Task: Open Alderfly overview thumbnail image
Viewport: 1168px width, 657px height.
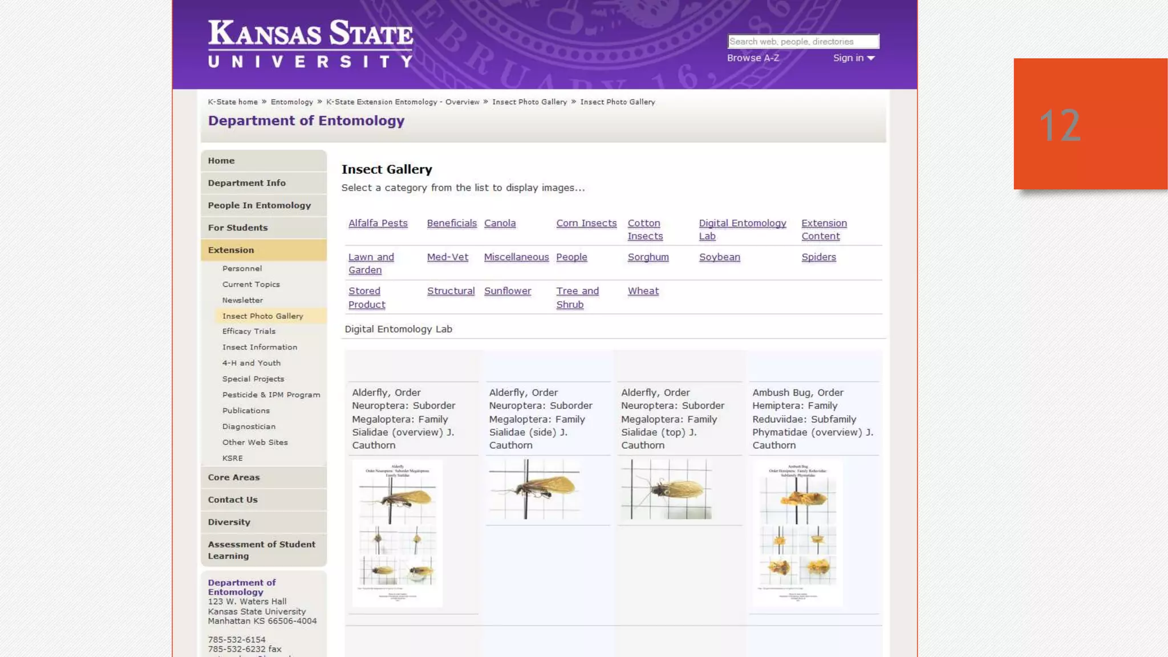Action: point(398,533)
